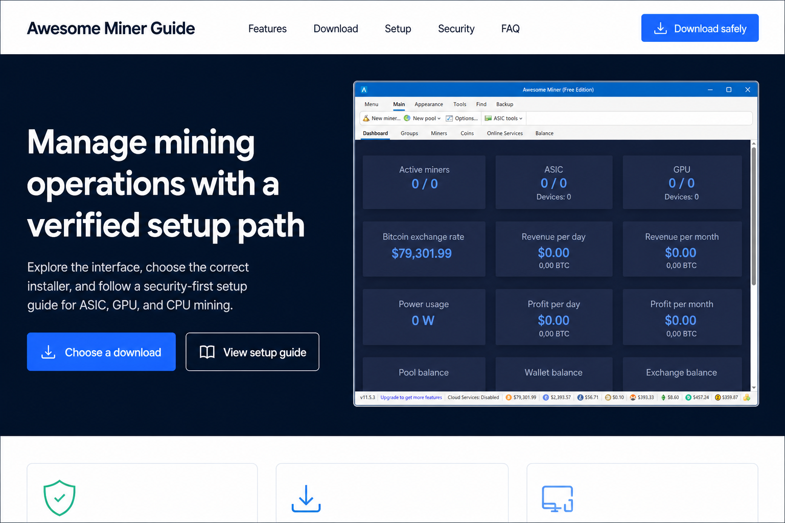Screen dimensions: 785x523
Task: Click the Pool balance tile
Action: point(424,374)
